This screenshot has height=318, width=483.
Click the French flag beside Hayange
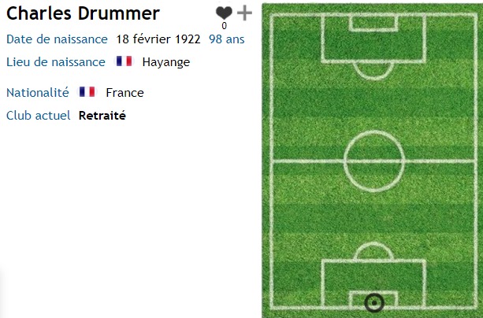click(124, 61)
